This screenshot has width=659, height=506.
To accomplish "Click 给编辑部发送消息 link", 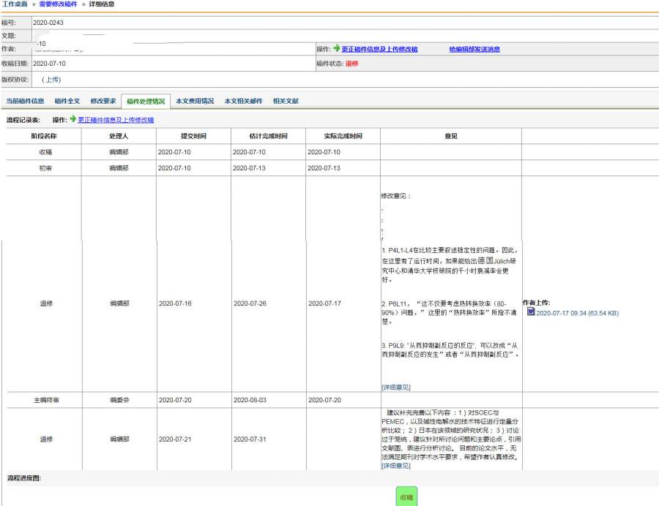I will [474, 49].
